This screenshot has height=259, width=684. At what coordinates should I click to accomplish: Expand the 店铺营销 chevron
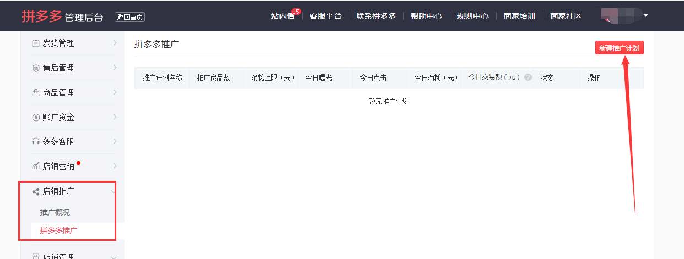[x=115, y=166]
